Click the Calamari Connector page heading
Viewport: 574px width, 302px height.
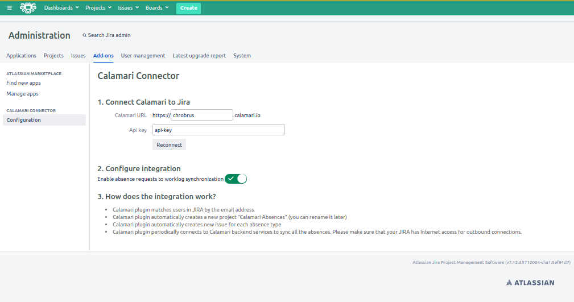pos(138,76)
